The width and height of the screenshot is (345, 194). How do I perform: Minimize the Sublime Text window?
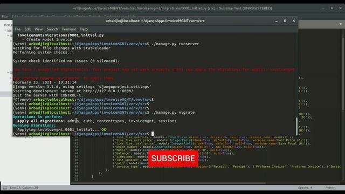[323, 9]
